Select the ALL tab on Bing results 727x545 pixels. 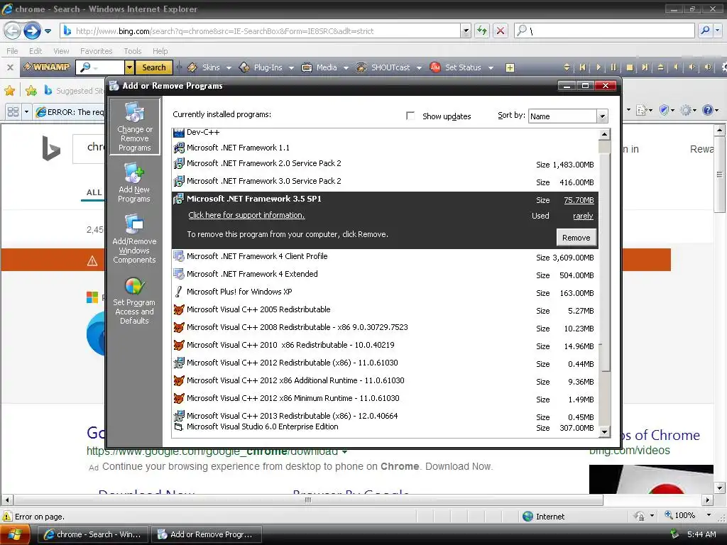94,192
